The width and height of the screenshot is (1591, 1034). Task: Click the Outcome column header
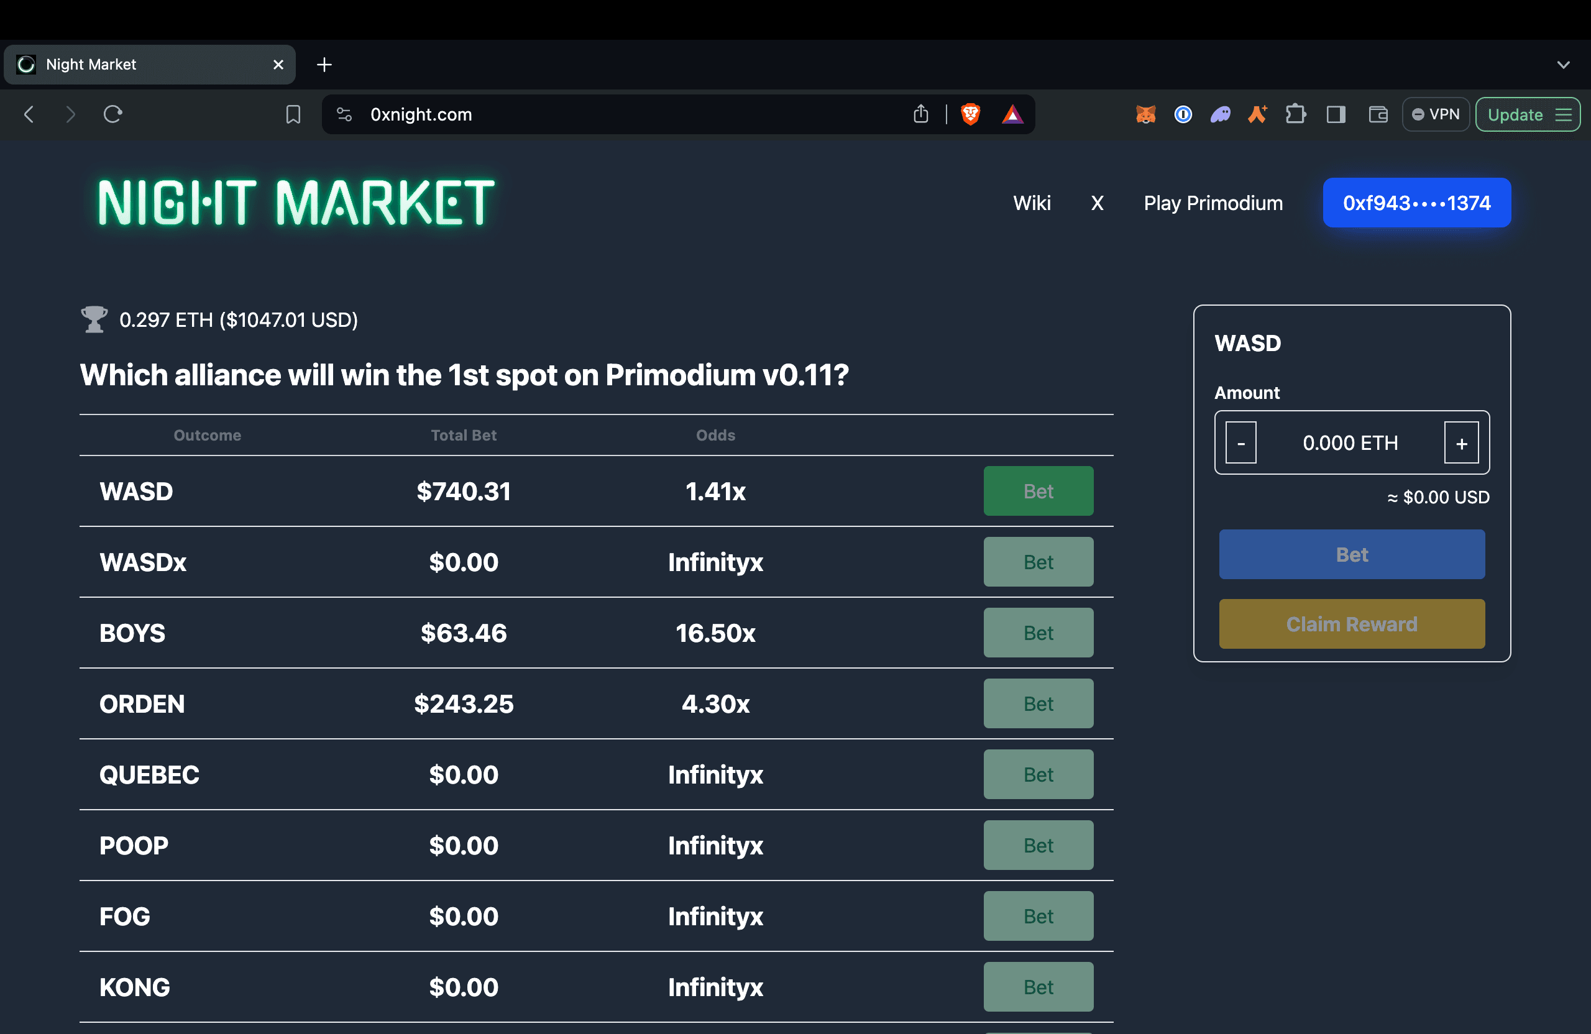click(207, 435)
